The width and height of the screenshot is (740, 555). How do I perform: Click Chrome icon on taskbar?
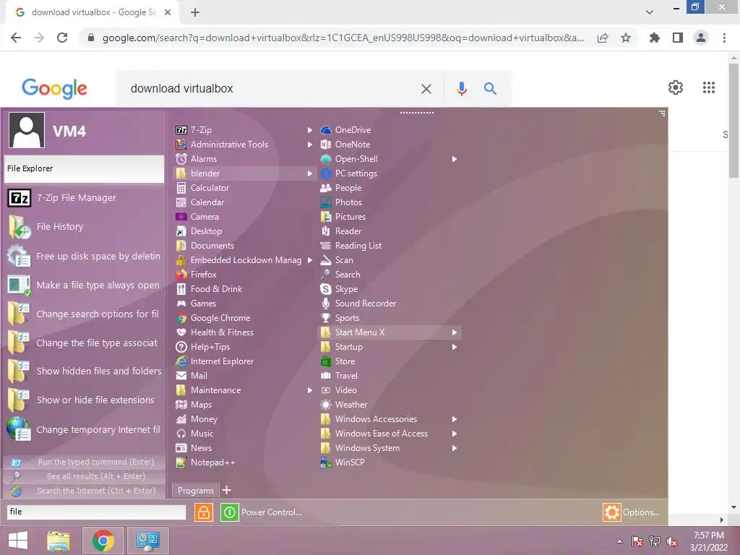pos(103,541)
